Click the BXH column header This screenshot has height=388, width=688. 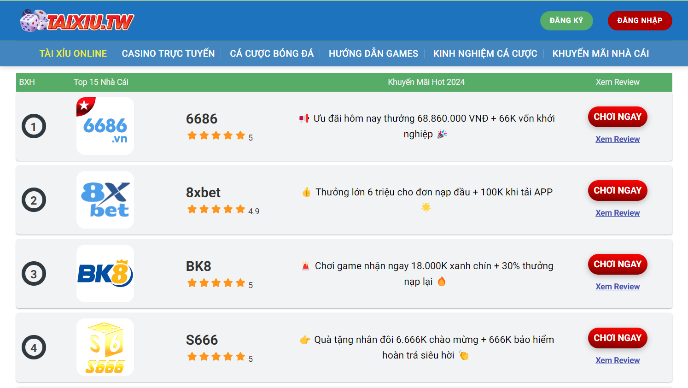pyautogui.click(x=27, y=82)
